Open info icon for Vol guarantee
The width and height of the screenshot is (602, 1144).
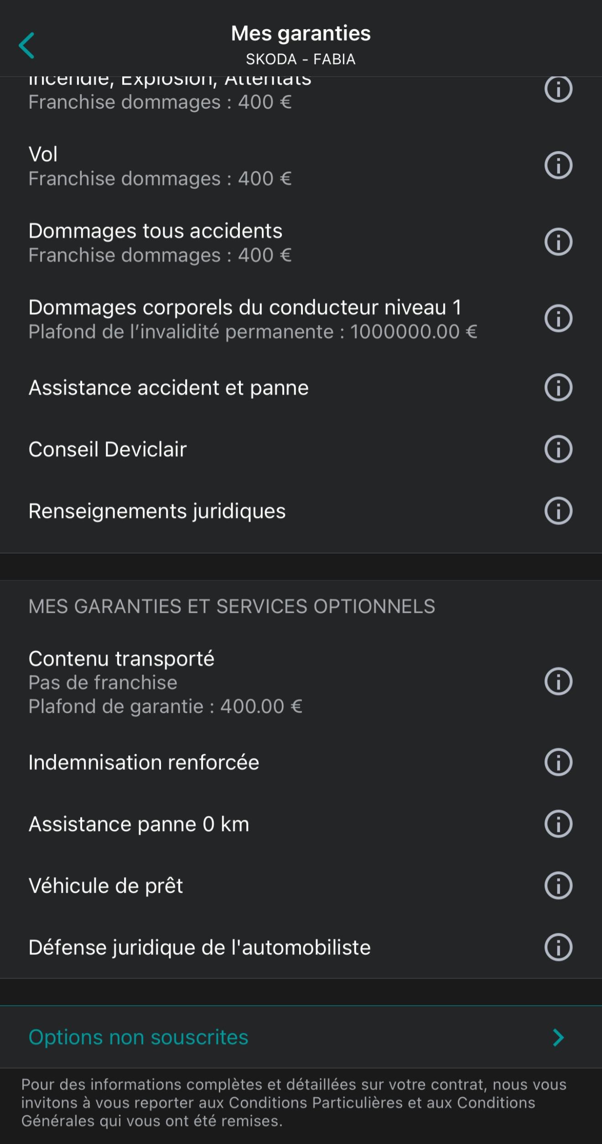coord(558,165)
